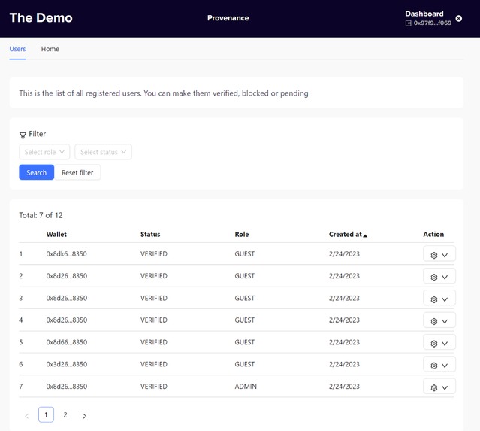Click the gear icon in ADMIN row 7
480x431 pixels.
(x=433, y=387)
